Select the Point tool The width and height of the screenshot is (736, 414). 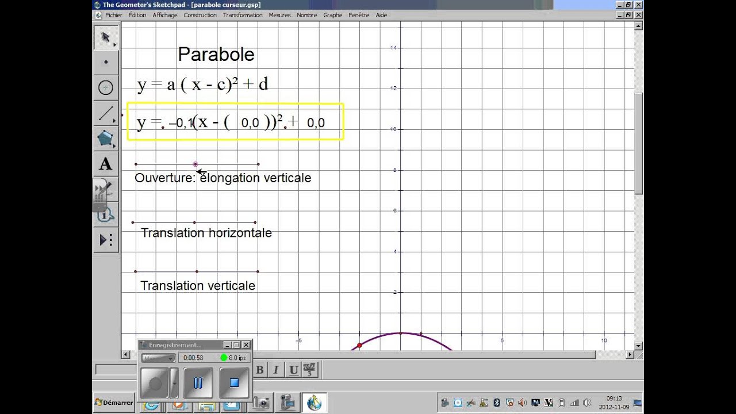106,62
